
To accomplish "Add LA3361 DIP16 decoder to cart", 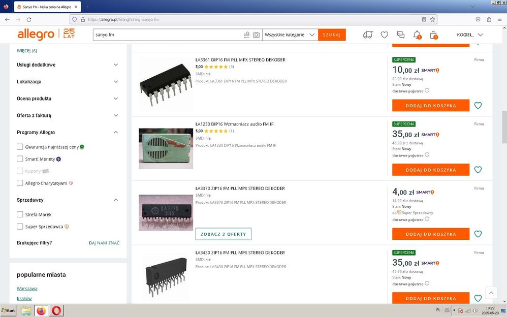I will click(x=431, y=106).
